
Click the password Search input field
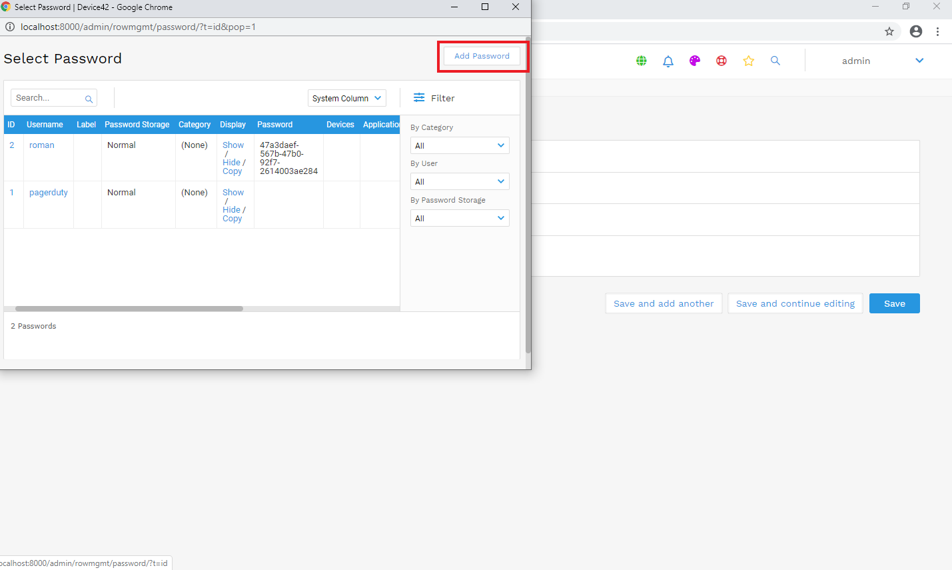(x=49, y=98)
